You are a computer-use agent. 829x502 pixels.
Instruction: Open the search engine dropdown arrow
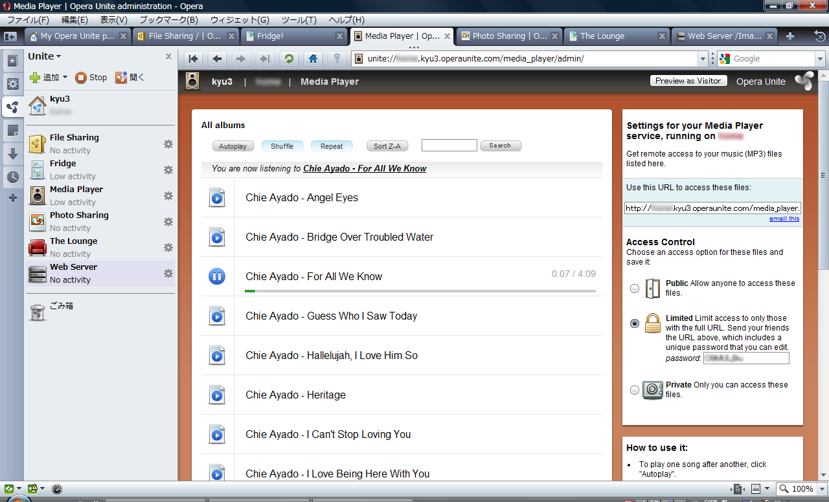pos(821,59)
